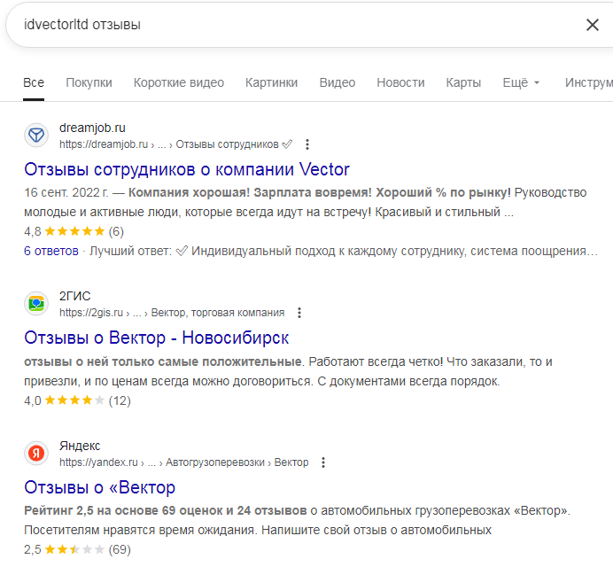Viewport: 613px width, 567px height.
Task: Open three-dot options for 2GIS result
Action: click(299, 313)
